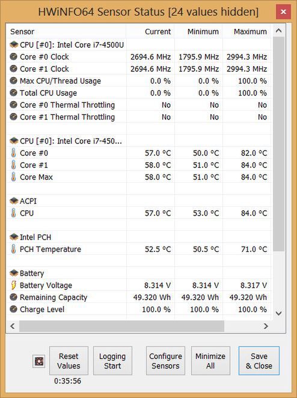
Task: Close the HWiNFO64 Sensor Status window
Action: coord(283,11)
